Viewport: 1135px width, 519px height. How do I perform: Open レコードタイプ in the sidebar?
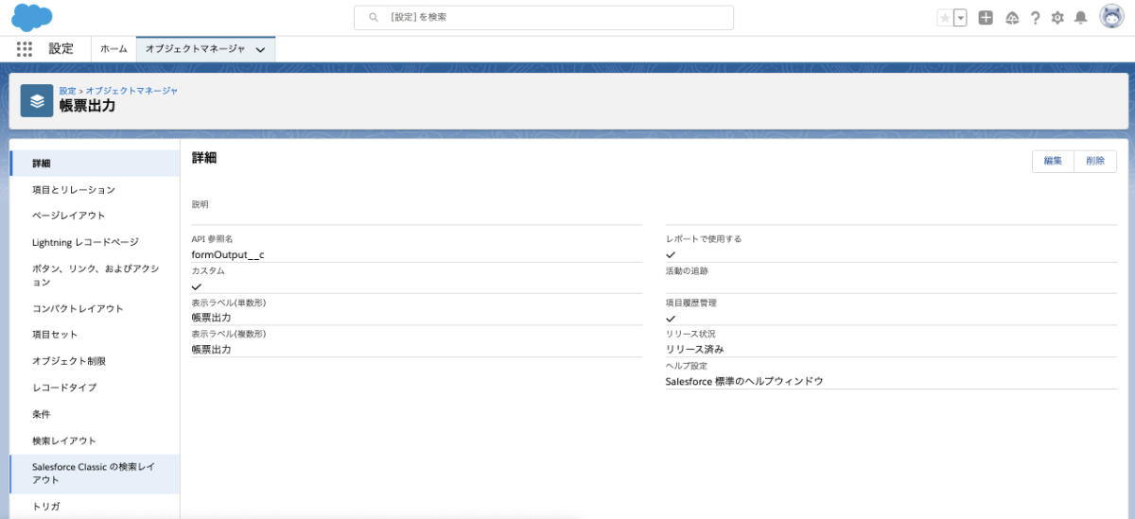coord(95,388)
